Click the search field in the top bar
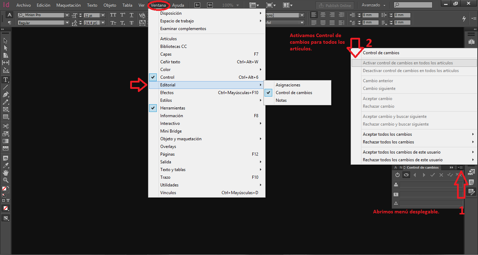Viewport: 478px width, 255px height. click(x=416, y=5)
